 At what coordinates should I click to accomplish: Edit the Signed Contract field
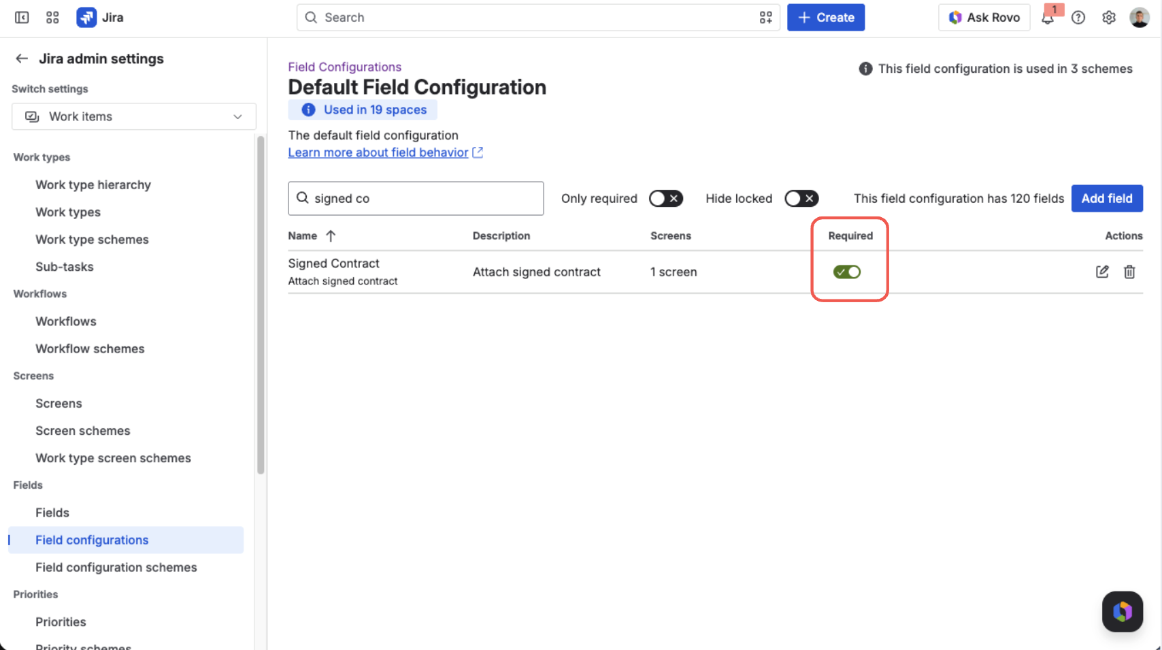(x=1102, y=272)
